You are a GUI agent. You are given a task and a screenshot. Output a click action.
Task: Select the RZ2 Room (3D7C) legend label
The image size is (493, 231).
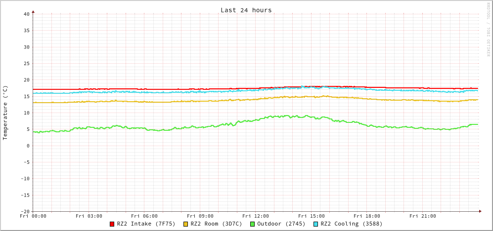tap(216, 224)
